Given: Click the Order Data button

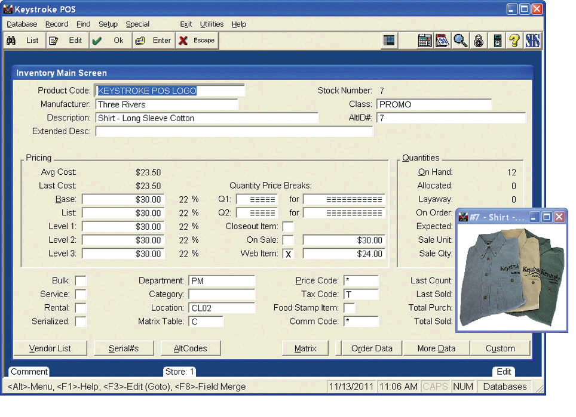Looking at the screenshot, I should click(372, 348).
